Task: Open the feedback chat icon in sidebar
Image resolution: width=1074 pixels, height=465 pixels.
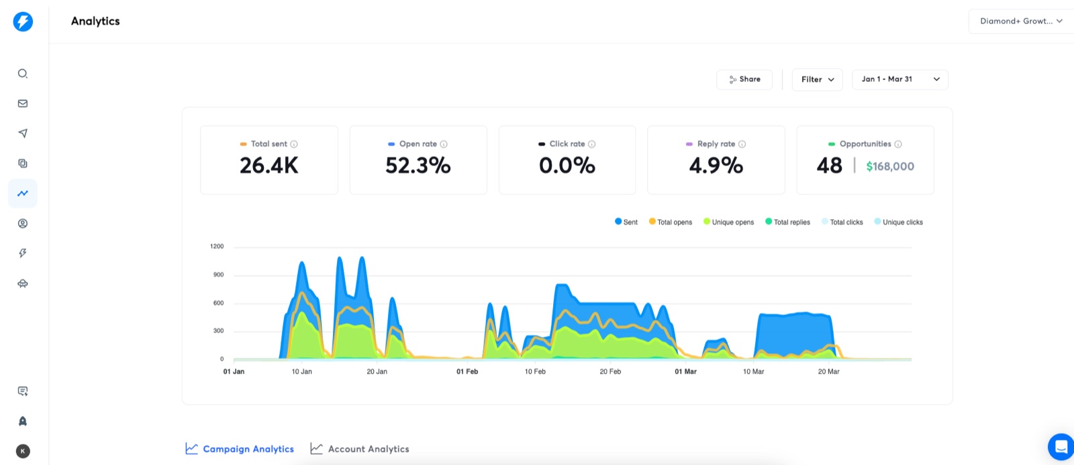Action: (23, 391)
